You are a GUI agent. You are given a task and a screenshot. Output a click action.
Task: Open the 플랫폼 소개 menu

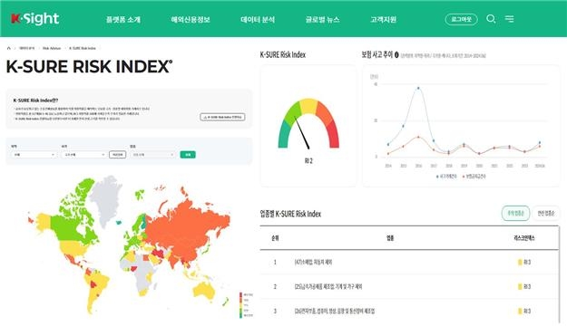coord(123,20)
